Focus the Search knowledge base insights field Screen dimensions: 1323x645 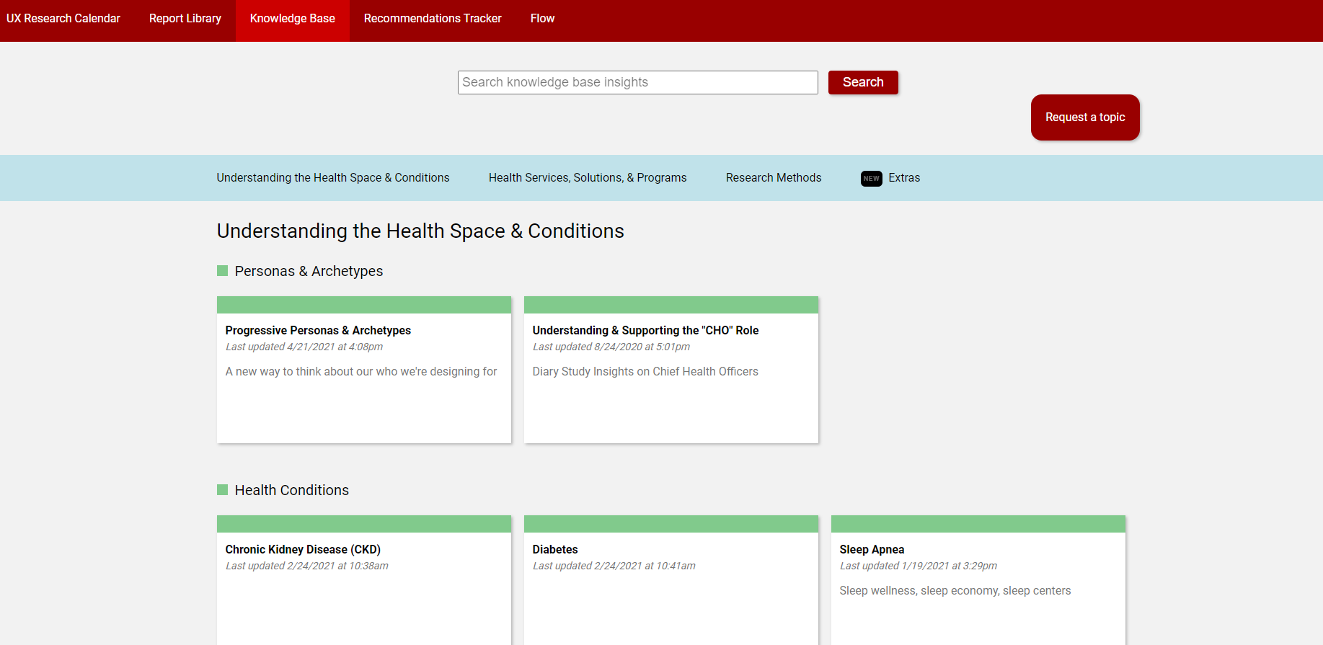[638, 82]
